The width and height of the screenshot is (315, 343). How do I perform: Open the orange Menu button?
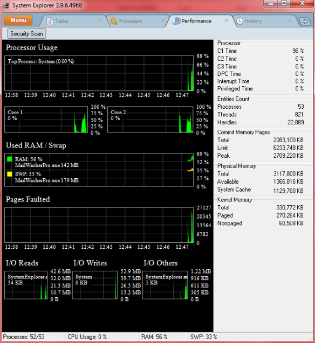click(18, 20)
